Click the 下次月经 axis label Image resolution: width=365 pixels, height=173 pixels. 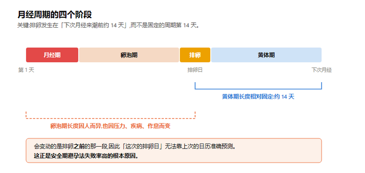(322, 70)
